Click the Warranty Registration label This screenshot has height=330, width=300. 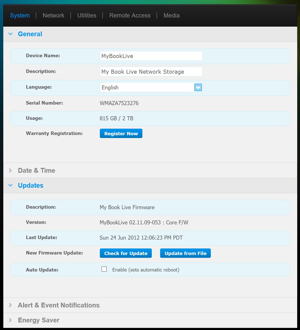(54, 133)
